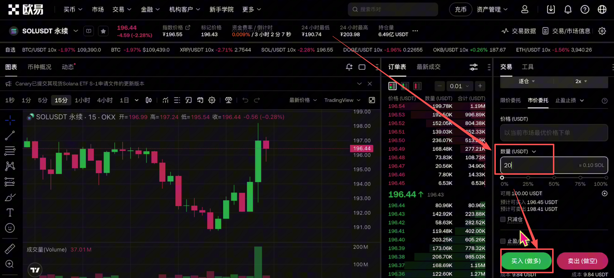Expand chart to fullscreen
This screenshot has width=614, height=278.
pos(372,100)
